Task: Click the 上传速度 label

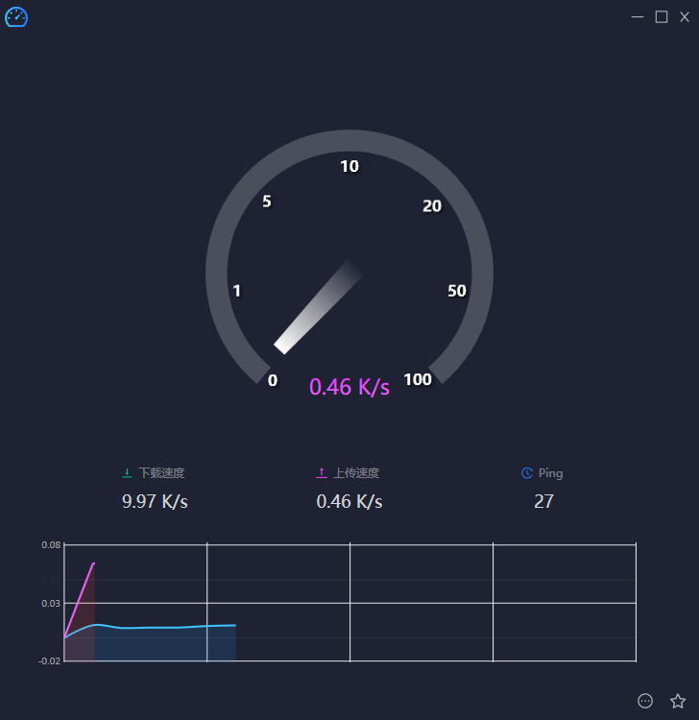Action: pos(356,473)
